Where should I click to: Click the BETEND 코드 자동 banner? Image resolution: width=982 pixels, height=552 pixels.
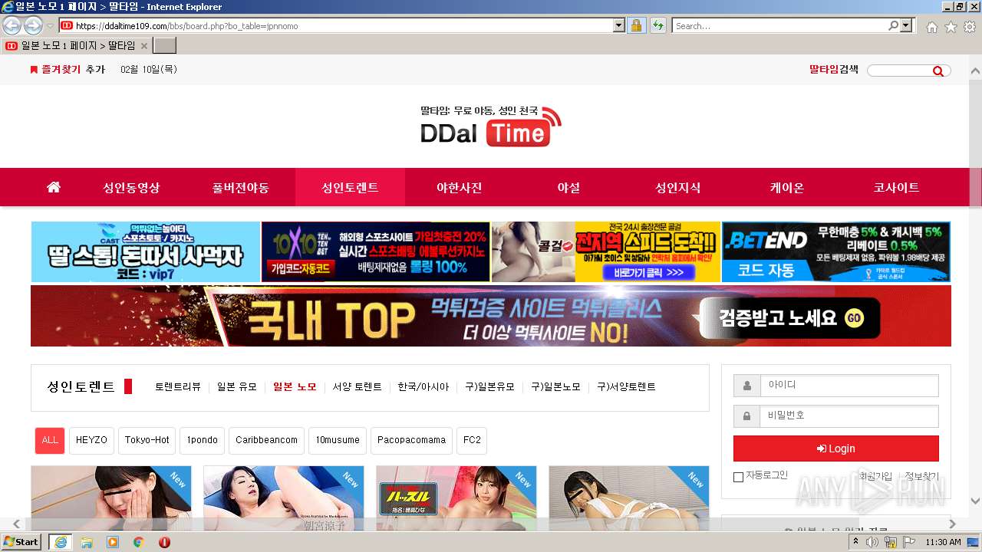click(836, 252)
